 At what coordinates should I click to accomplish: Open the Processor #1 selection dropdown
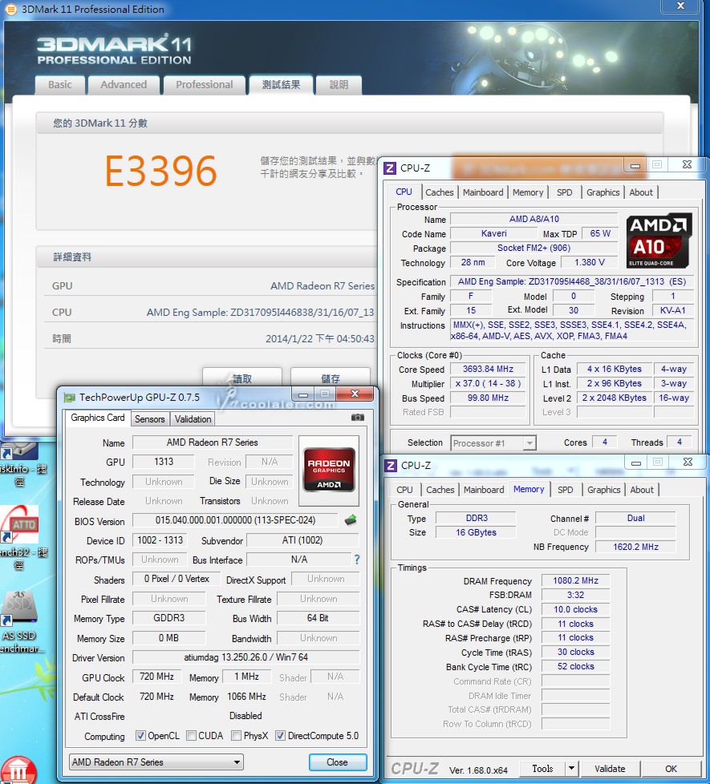click(x=493, y=443)
